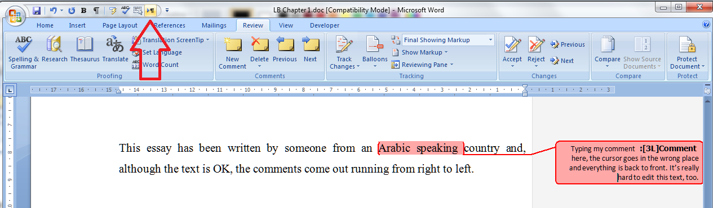713x208 pixels.
Task: Switch to the Home tab
Action: 45,25
